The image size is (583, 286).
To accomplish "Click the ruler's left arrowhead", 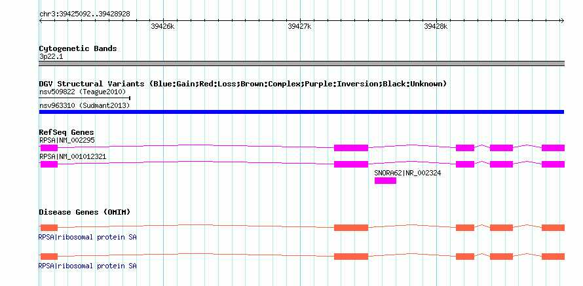I will [41, 21].
